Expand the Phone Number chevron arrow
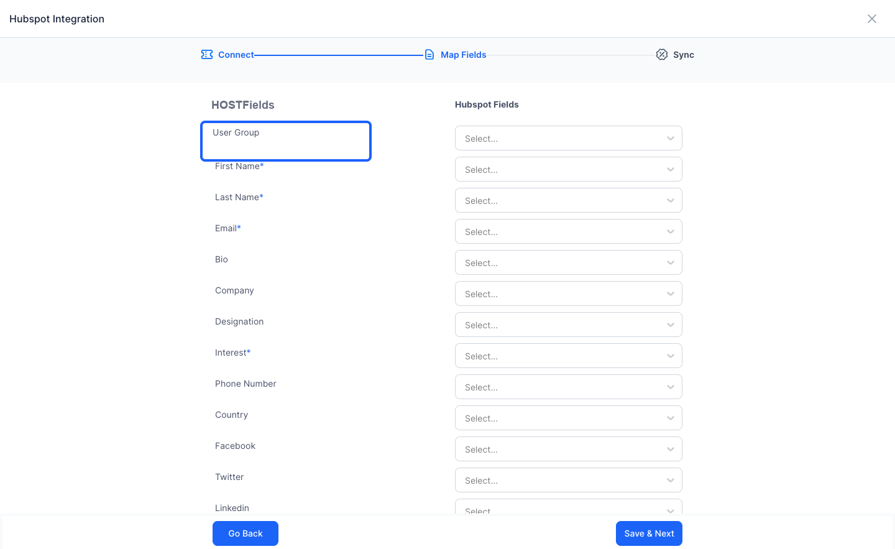 (671, 387)
